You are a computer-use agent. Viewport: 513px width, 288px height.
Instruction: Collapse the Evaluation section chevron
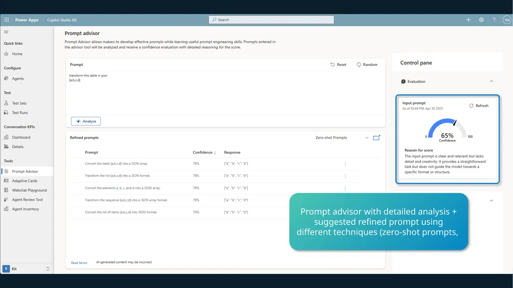click(x=491, y=82)
